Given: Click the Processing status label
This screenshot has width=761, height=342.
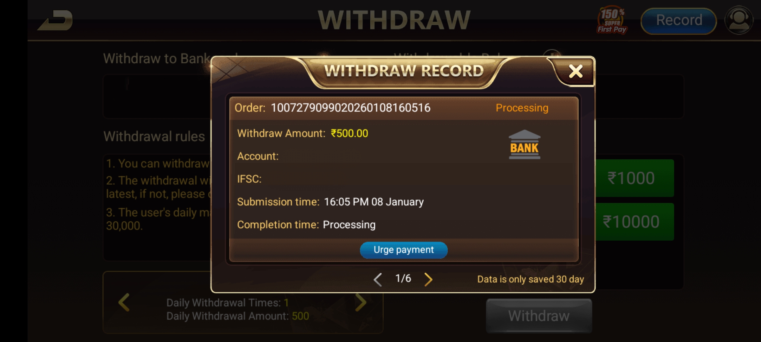Looking at the screenshot, I should [522, 108].
